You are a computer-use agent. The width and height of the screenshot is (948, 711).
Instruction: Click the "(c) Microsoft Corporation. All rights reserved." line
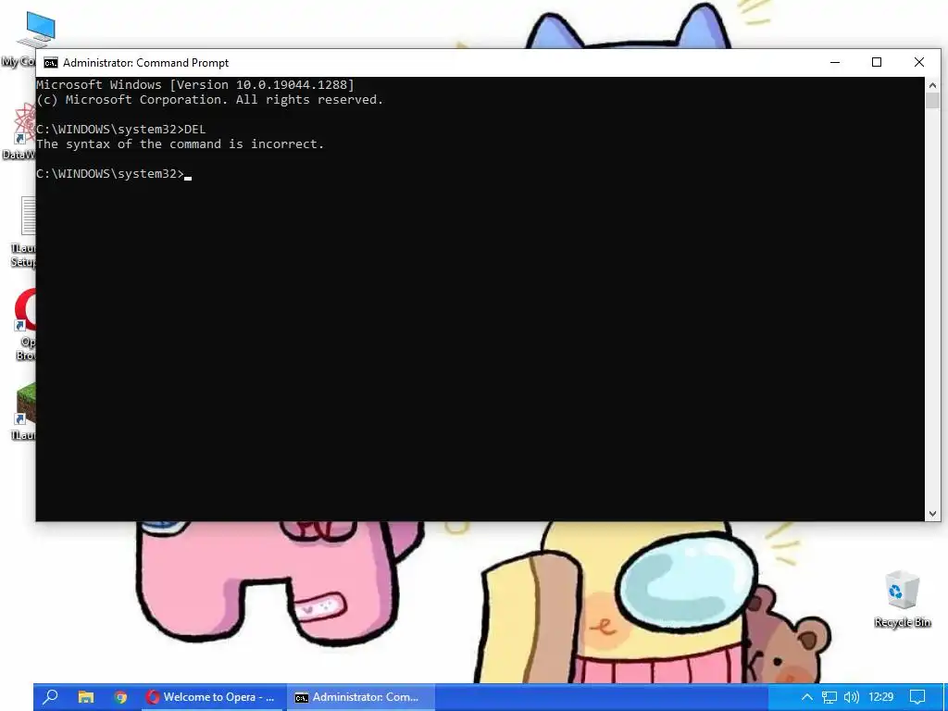[x=210, y=100]
